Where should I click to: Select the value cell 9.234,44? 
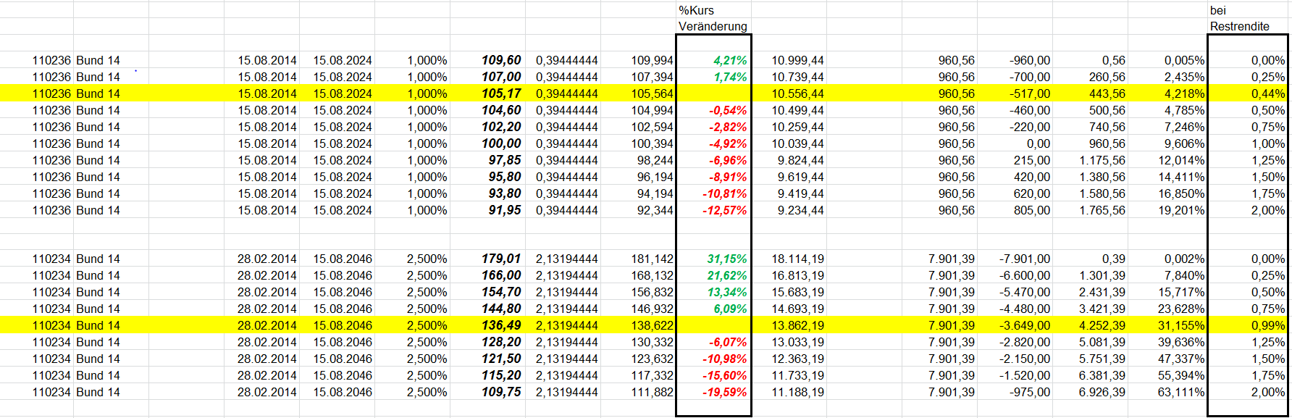(x=789, y=210)
